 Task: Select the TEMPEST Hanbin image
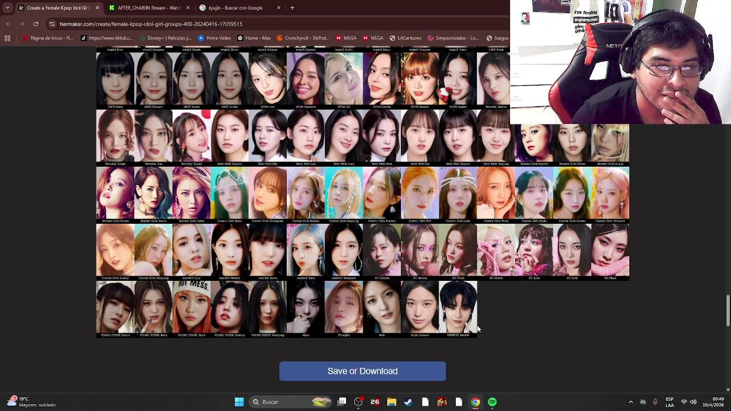coord(458,309)
